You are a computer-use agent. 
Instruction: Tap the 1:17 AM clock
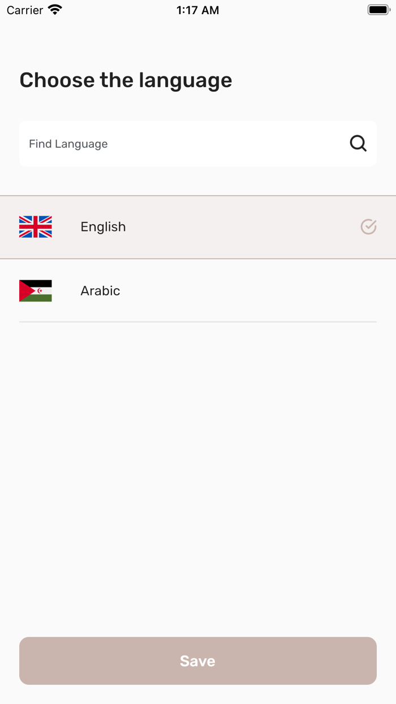click(x=197, y=10)
